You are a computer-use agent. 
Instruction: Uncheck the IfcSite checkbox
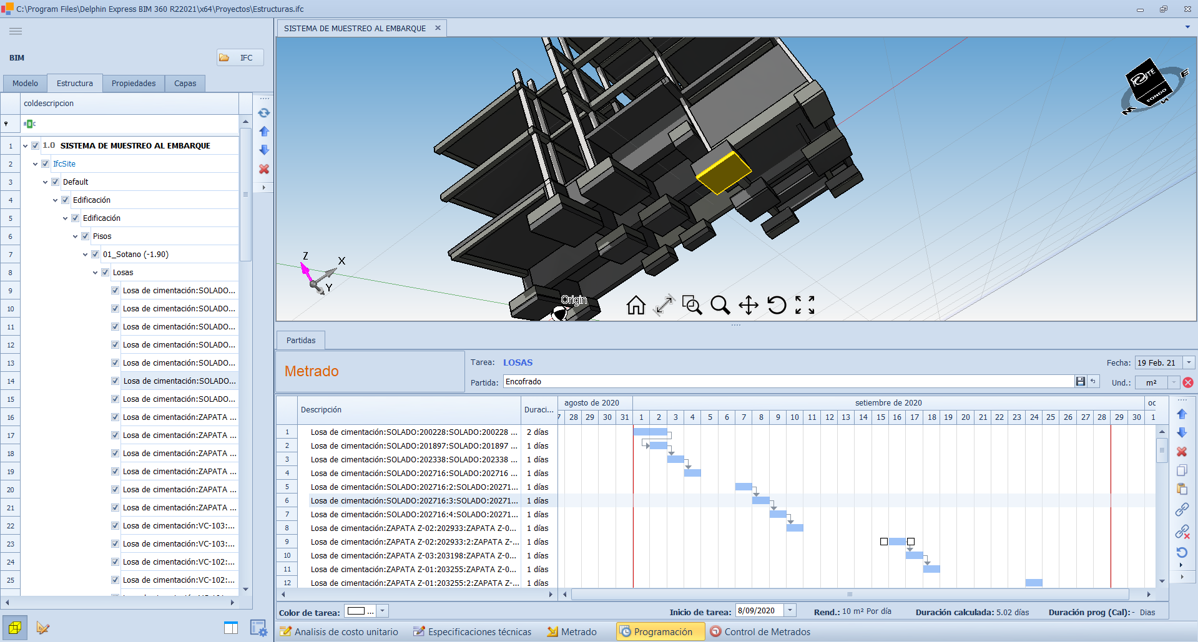point(46,164)
